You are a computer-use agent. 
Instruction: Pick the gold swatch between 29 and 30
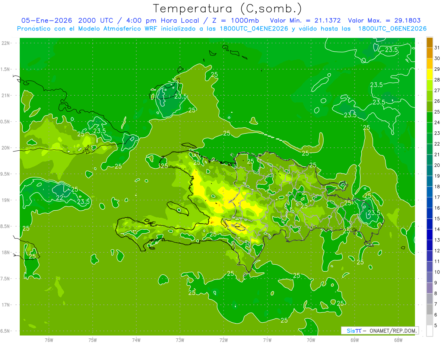tap(429, 64)
